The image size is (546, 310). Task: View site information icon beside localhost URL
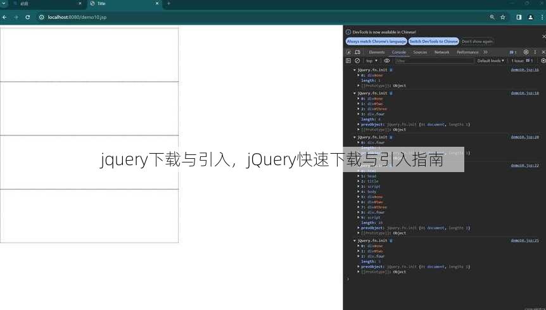click(x=41, y=17)
